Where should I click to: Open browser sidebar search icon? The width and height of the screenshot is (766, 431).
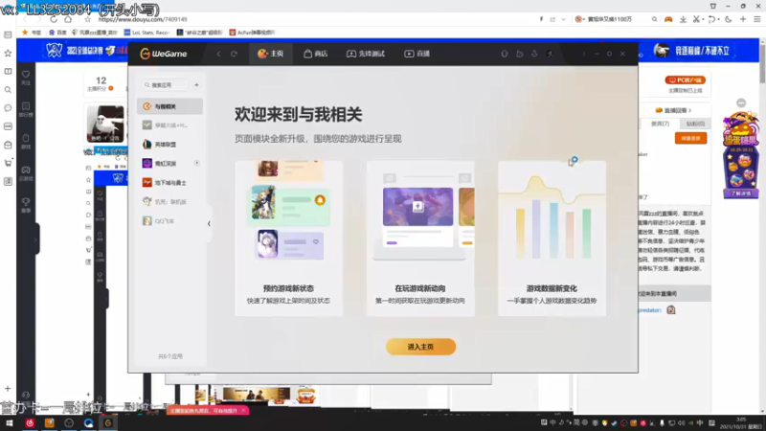[x=8, y=90]
